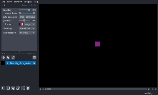Click the purple square in the canvas
The width and height of the screenshot is (158, 95).
(x=97, y=44)
